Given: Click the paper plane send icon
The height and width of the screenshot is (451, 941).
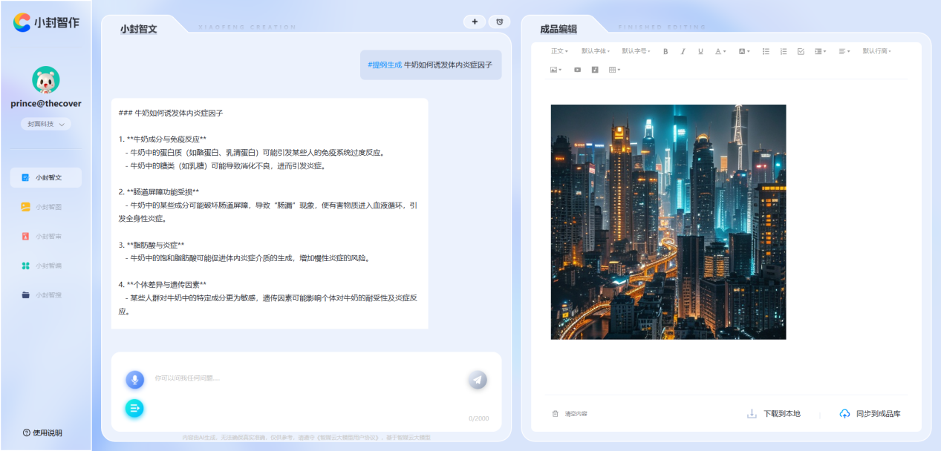Looking at the screenshot, I should click(478, 380).
